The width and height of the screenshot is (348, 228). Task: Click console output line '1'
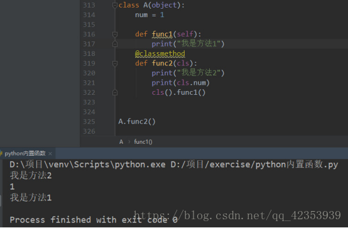[12, 187]
